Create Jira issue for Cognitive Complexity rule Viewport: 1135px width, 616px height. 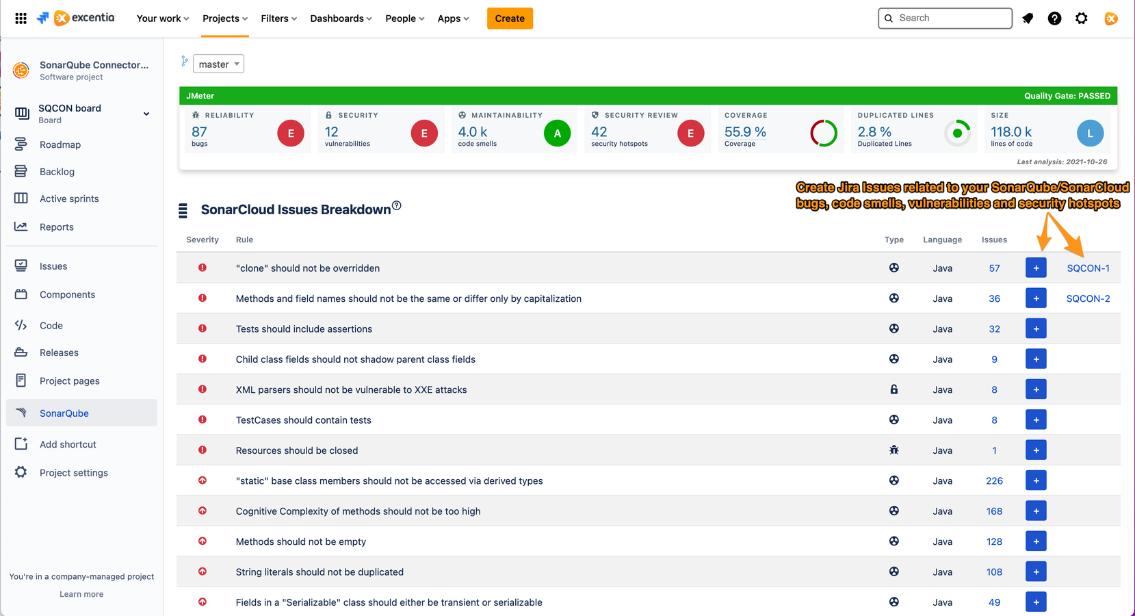click(x=1036, y=511)
